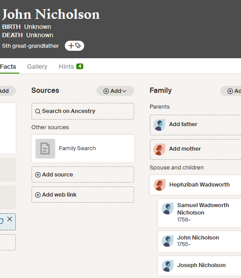The image size is (241, 278).
Task: Click the Add father male silhouette icon
Action: tap(159, 125)
